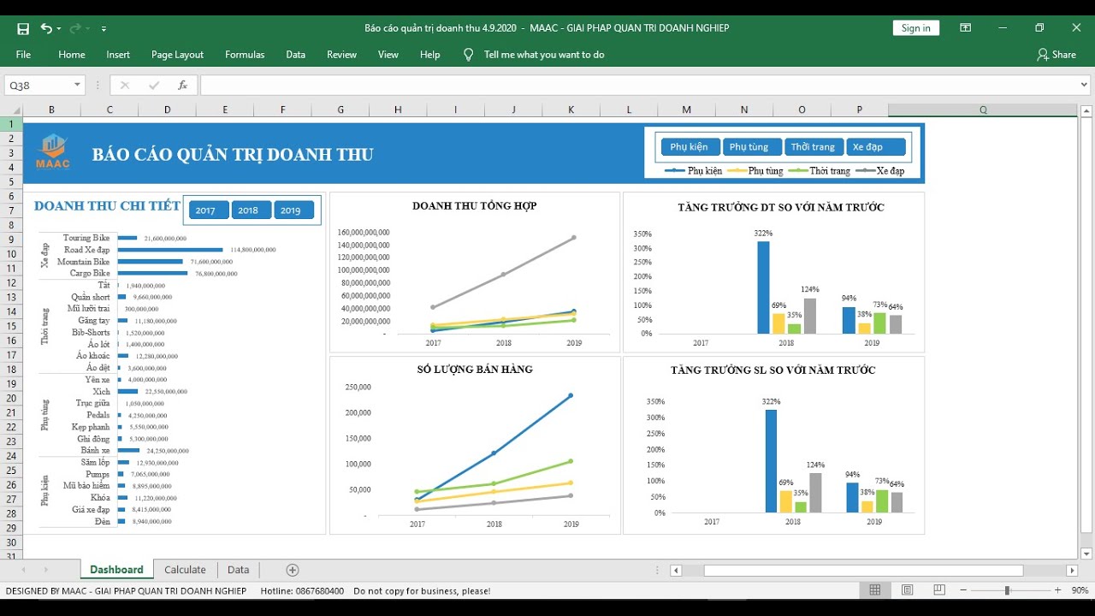1095x616 pixels.
Task: Open Customize Quick Access Toolbar dropdown
Action: [104, 28]
